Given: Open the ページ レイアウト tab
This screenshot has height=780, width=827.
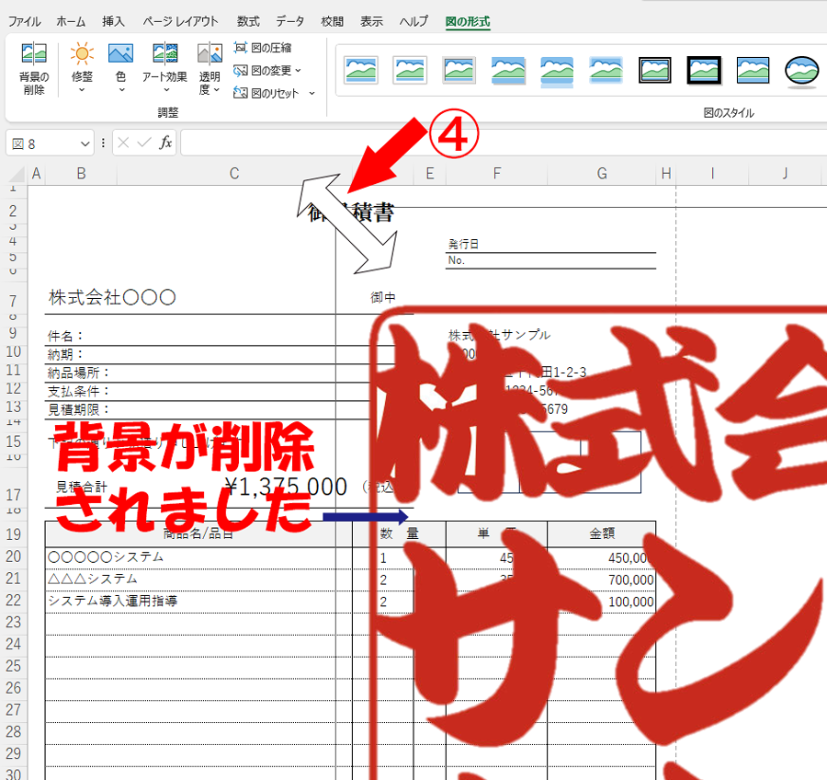Looking at the screenshot, I should coord(180,21).
